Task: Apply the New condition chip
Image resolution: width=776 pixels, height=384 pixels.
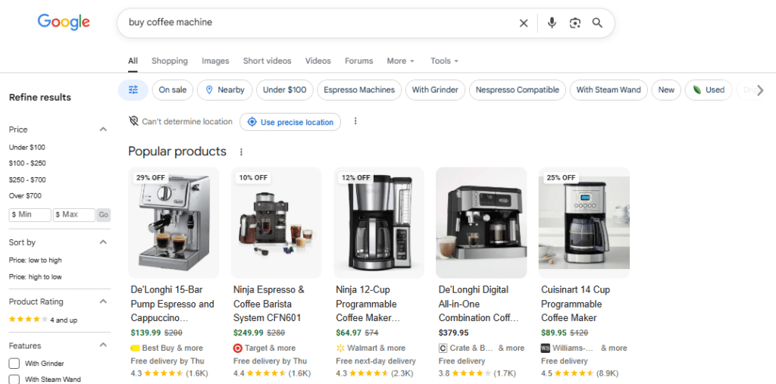Action: click(x=666, y=90)
